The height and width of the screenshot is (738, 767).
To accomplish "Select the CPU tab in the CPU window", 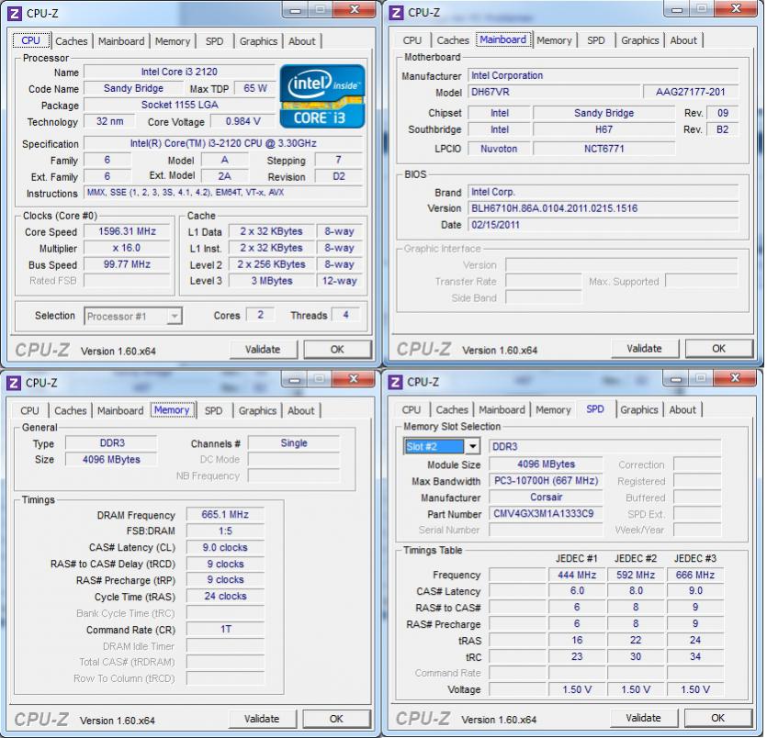I will point(31,40).
